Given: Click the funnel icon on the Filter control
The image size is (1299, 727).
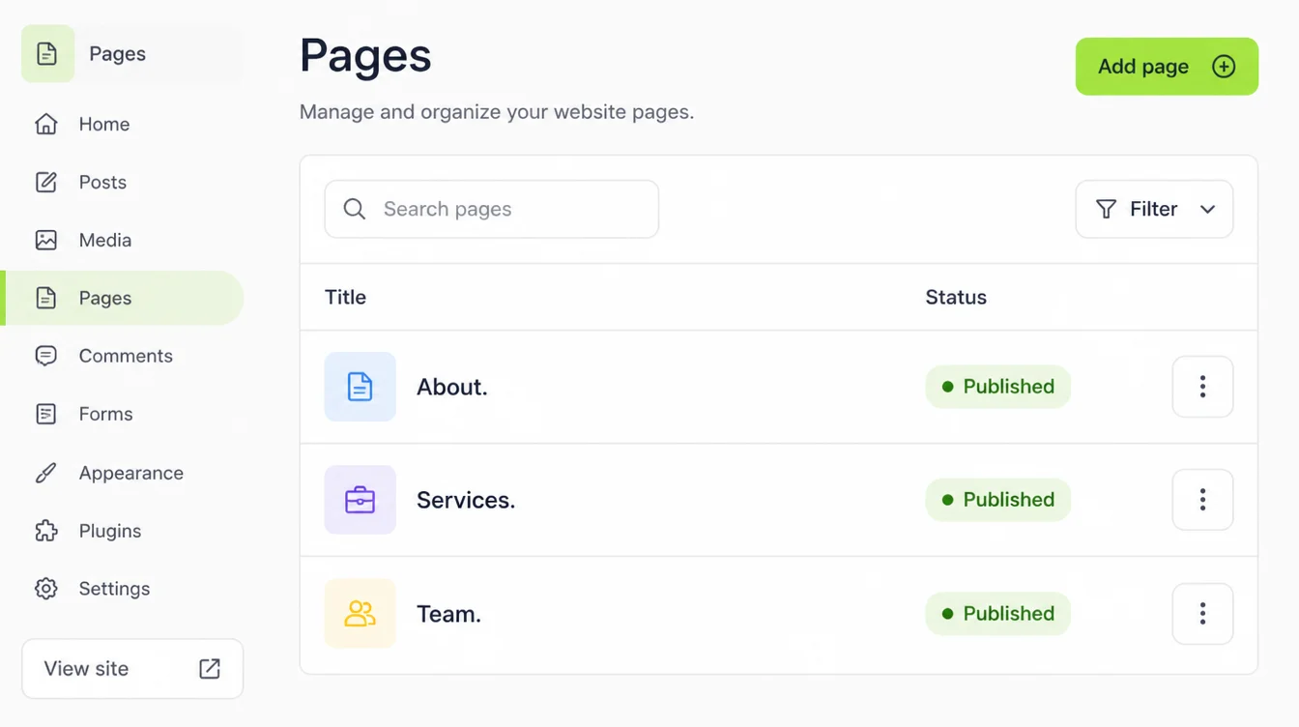Looking at the screenshot, I should point(1106,209).
